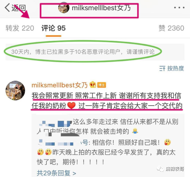Open the commenter username milksmelllbest女乃

pyautogui.click(x=59, y=85)
